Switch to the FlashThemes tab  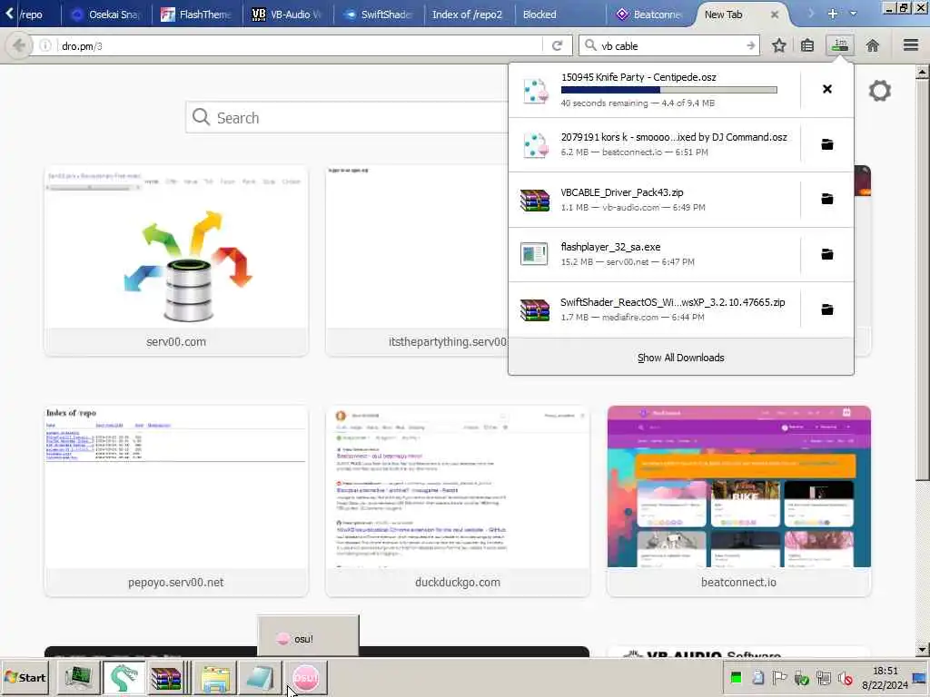(198, 15)
